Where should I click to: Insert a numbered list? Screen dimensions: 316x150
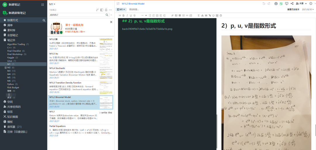tap(154, 15)
